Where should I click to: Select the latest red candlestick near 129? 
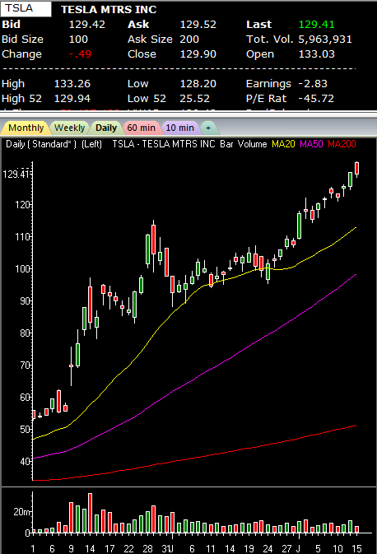[357, 169]
